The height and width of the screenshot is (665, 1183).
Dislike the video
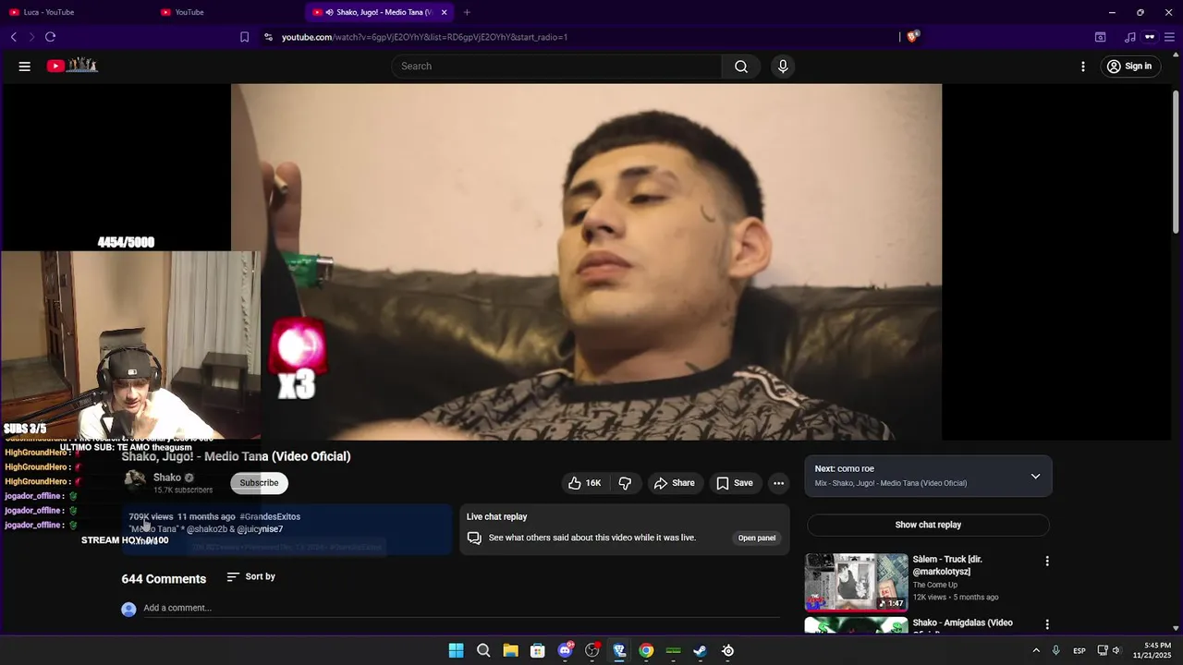click(625, 483)
